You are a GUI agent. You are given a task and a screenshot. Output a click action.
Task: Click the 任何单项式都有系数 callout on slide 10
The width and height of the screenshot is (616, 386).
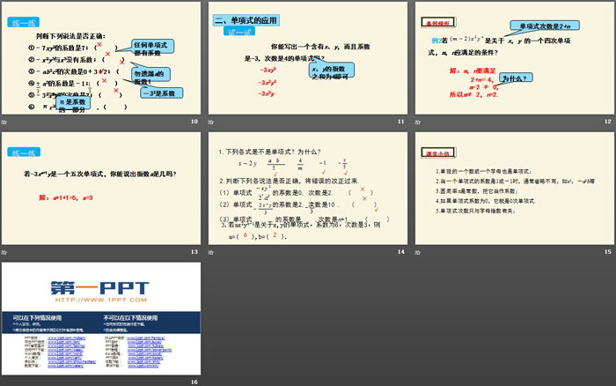point(151,48)
